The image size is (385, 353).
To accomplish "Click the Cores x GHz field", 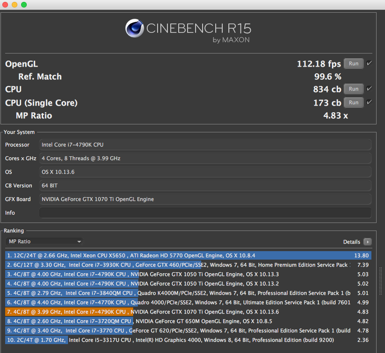I will pos(205,158).
